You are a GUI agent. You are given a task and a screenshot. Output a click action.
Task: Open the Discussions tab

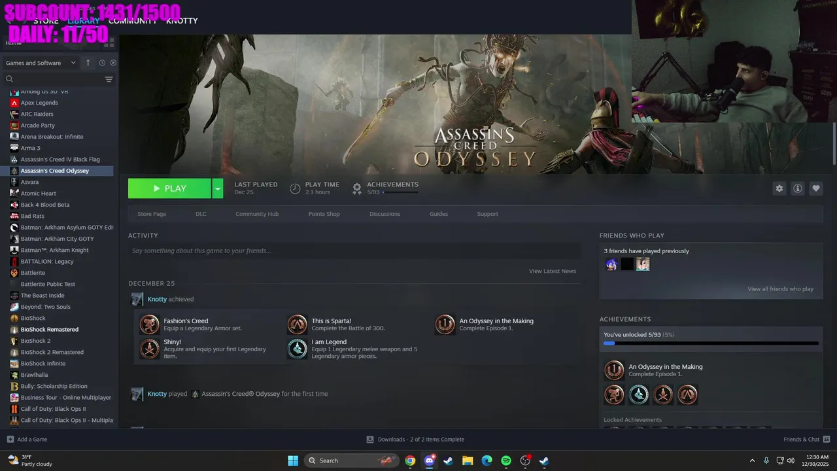coord(384,214)
